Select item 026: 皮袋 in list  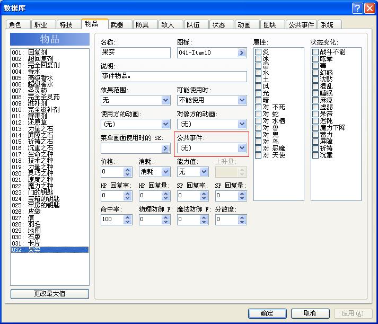click(x=50, y=212)
